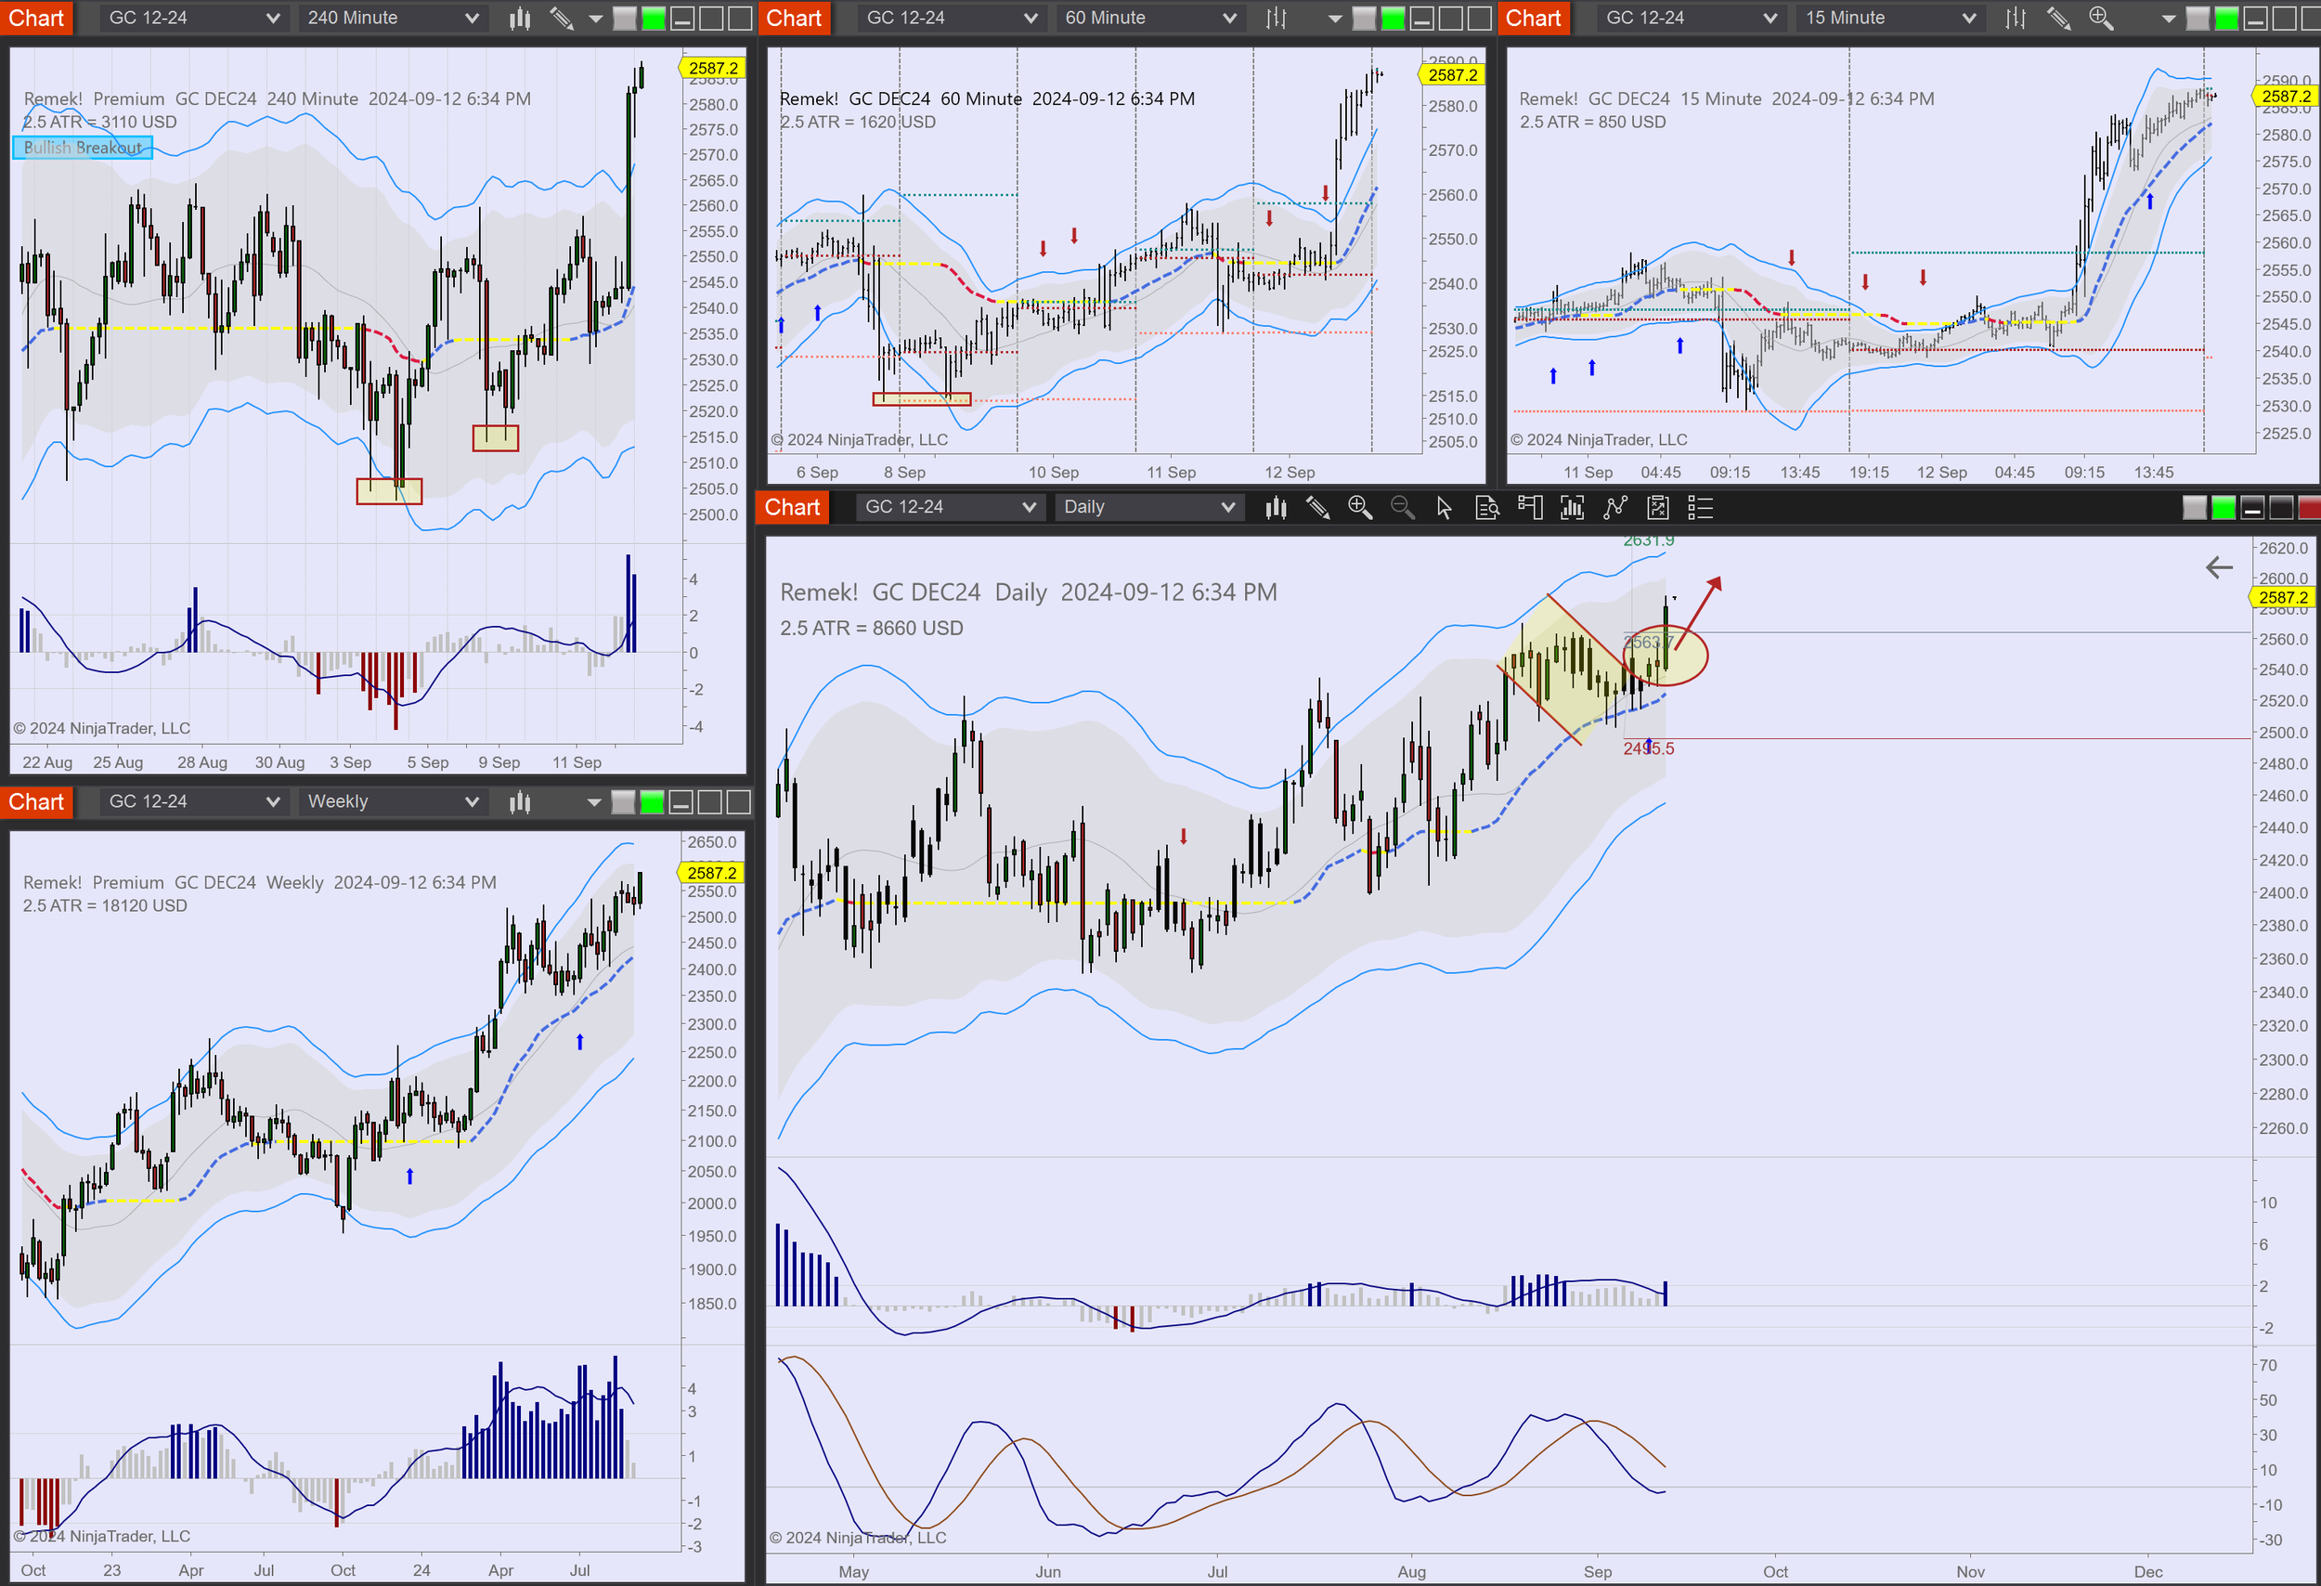This screenshot has width=2321, height=1586.
Task: Open the 240 Minute interval dropdown
Action: [392, 18]
